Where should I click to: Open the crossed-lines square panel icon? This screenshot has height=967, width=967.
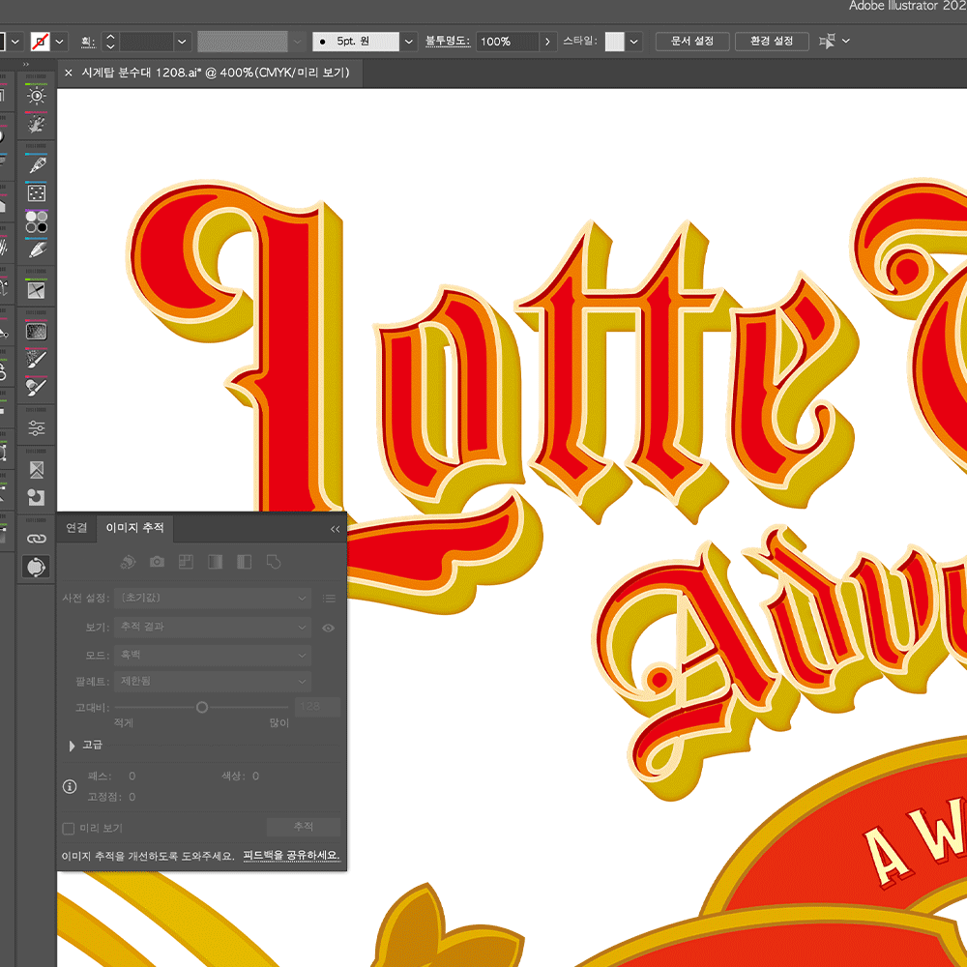tap(37, 290)
